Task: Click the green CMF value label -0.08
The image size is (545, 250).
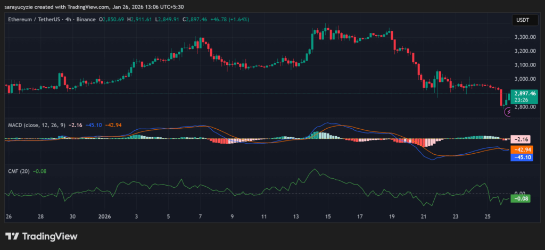Action: click(519, 198)
